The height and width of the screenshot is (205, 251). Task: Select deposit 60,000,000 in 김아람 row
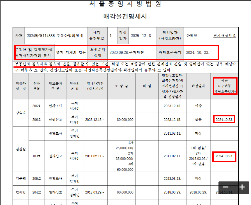tap(125, 192)
